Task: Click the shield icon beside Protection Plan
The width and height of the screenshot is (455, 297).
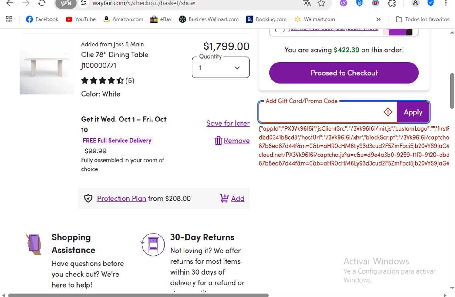Action: click(88, 198)
